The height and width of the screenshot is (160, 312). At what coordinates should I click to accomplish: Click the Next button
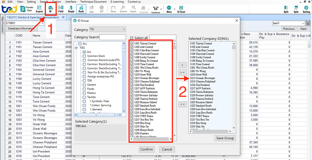tap(303, 29)
